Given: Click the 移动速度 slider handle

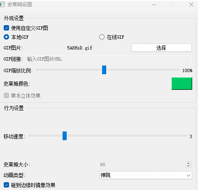Looking at the screenshot, I should (x=65, y=136).
